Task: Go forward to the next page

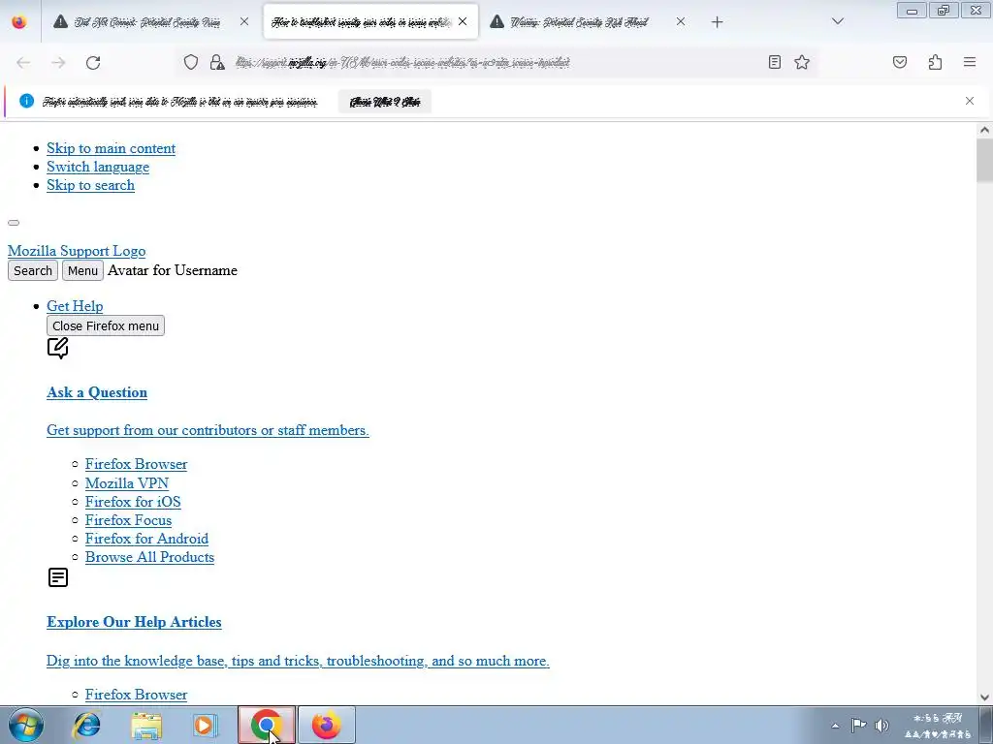Action: click(x=58, y=63)
